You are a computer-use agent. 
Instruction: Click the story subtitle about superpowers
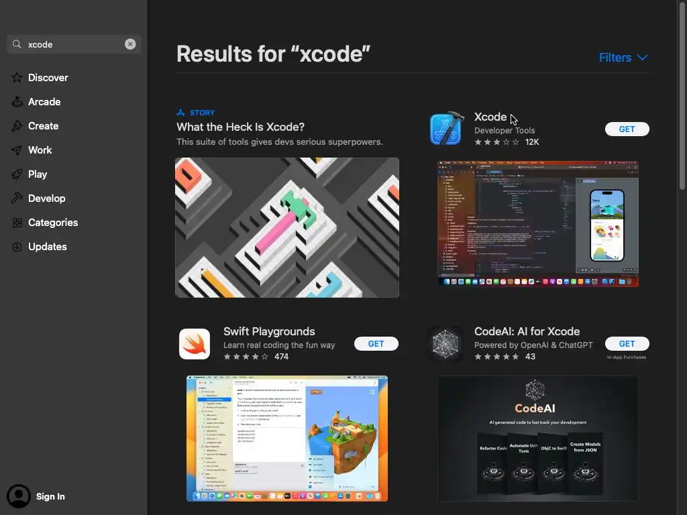280,142
